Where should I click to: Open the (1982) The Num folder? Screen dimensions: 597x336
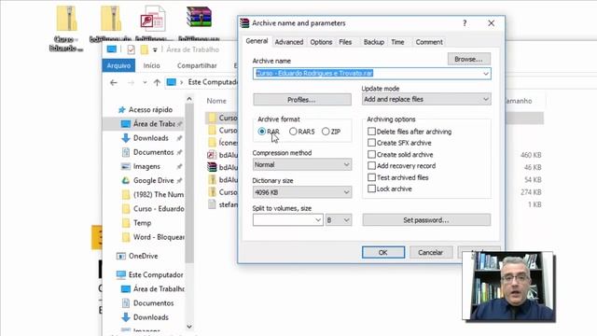(153, 195)
